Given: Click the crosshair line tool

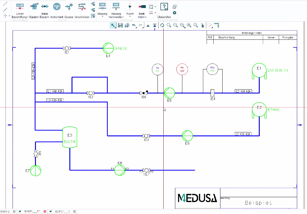Looking at the screenshot, I should point(5,16).
